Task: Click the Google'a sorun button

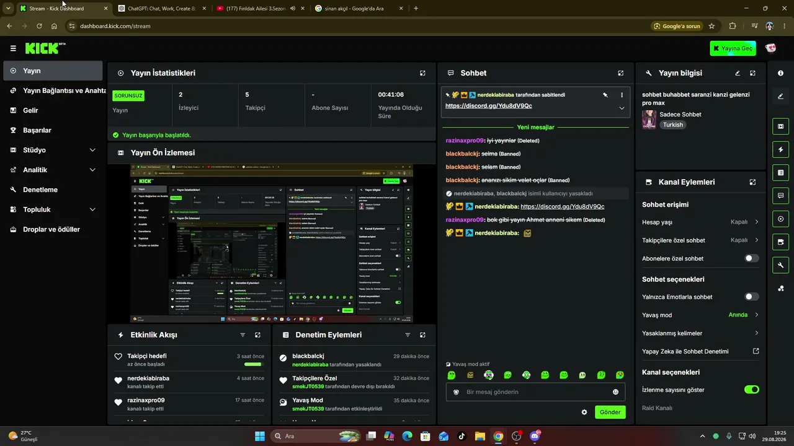Action: point(677,26)
